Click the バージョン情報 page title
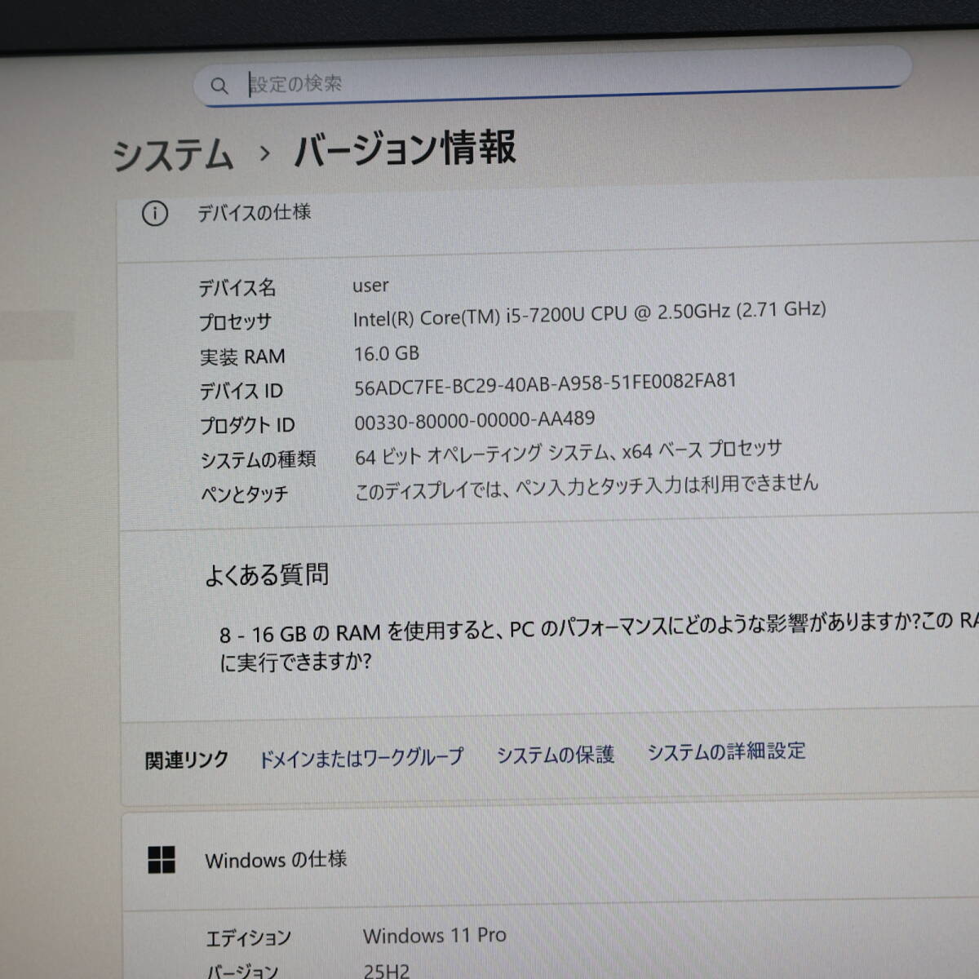Viewport: 979px width, 979px height. click(x=405, y=149)
